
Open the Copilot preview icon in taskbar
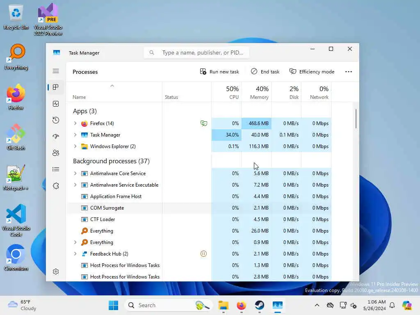pos(407,305)
